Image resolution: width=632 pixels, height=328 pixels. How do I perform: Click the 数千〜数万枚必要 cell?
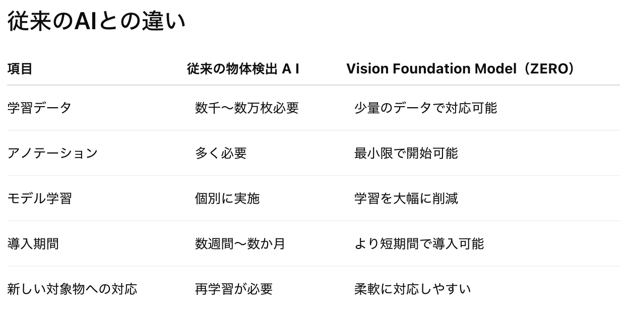click(x=247, y=108)
